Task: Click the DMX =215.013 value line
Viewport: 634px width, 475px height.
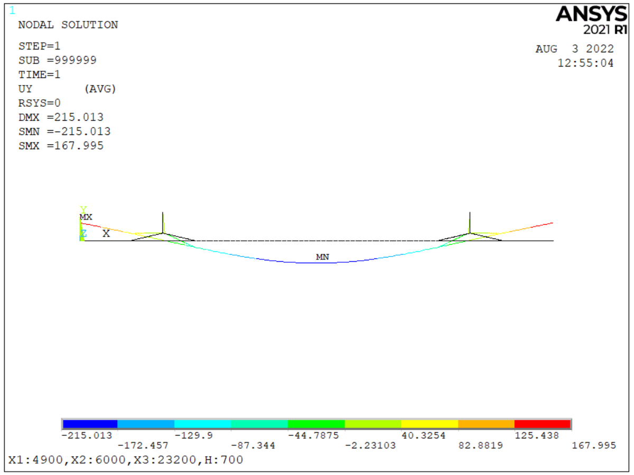Action: (61, 117)
